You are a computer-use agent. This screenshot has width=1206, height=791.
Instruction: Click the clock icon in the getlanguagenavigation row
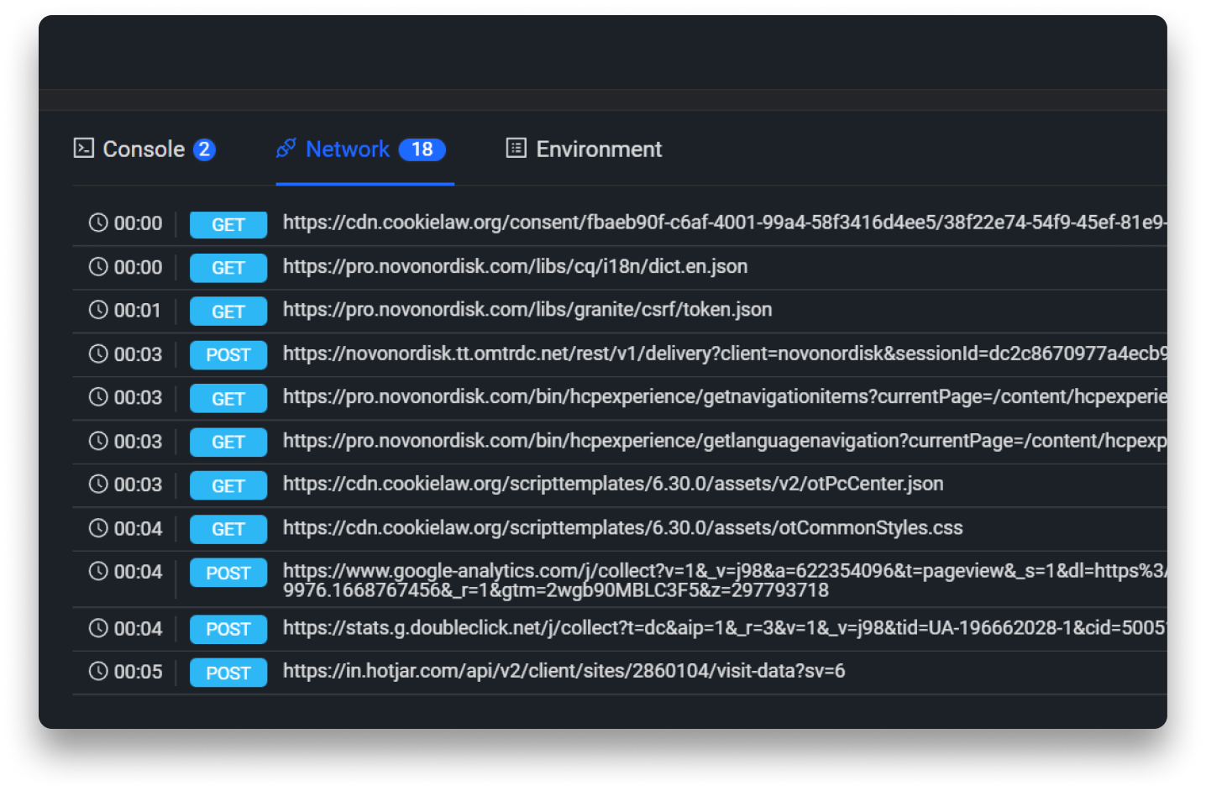tap(98, 440)
